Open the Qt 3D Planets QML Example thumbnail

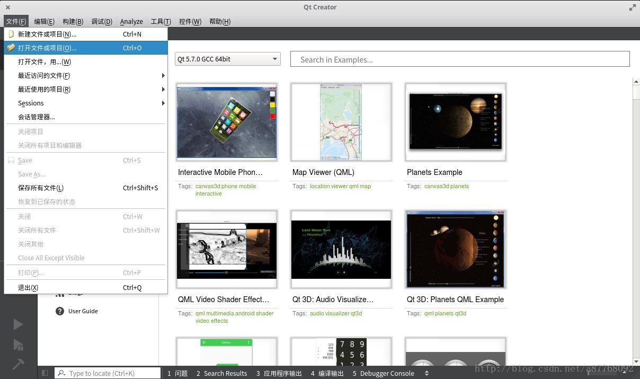tap(456, 249)
